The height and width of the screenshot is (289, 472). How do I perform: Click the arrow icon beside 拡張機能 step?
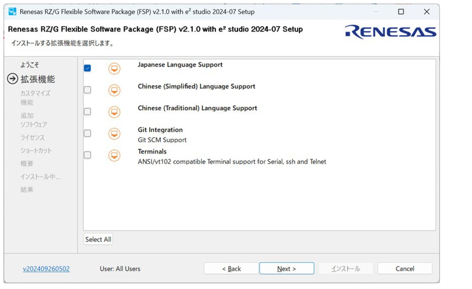click(13, 79)
